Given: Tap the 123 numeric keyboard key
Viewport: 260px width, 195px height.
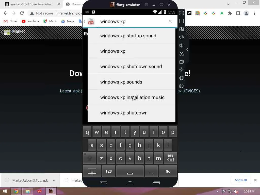Looking at the screenshot, I should pyautogui.click(x=109, y=171).
